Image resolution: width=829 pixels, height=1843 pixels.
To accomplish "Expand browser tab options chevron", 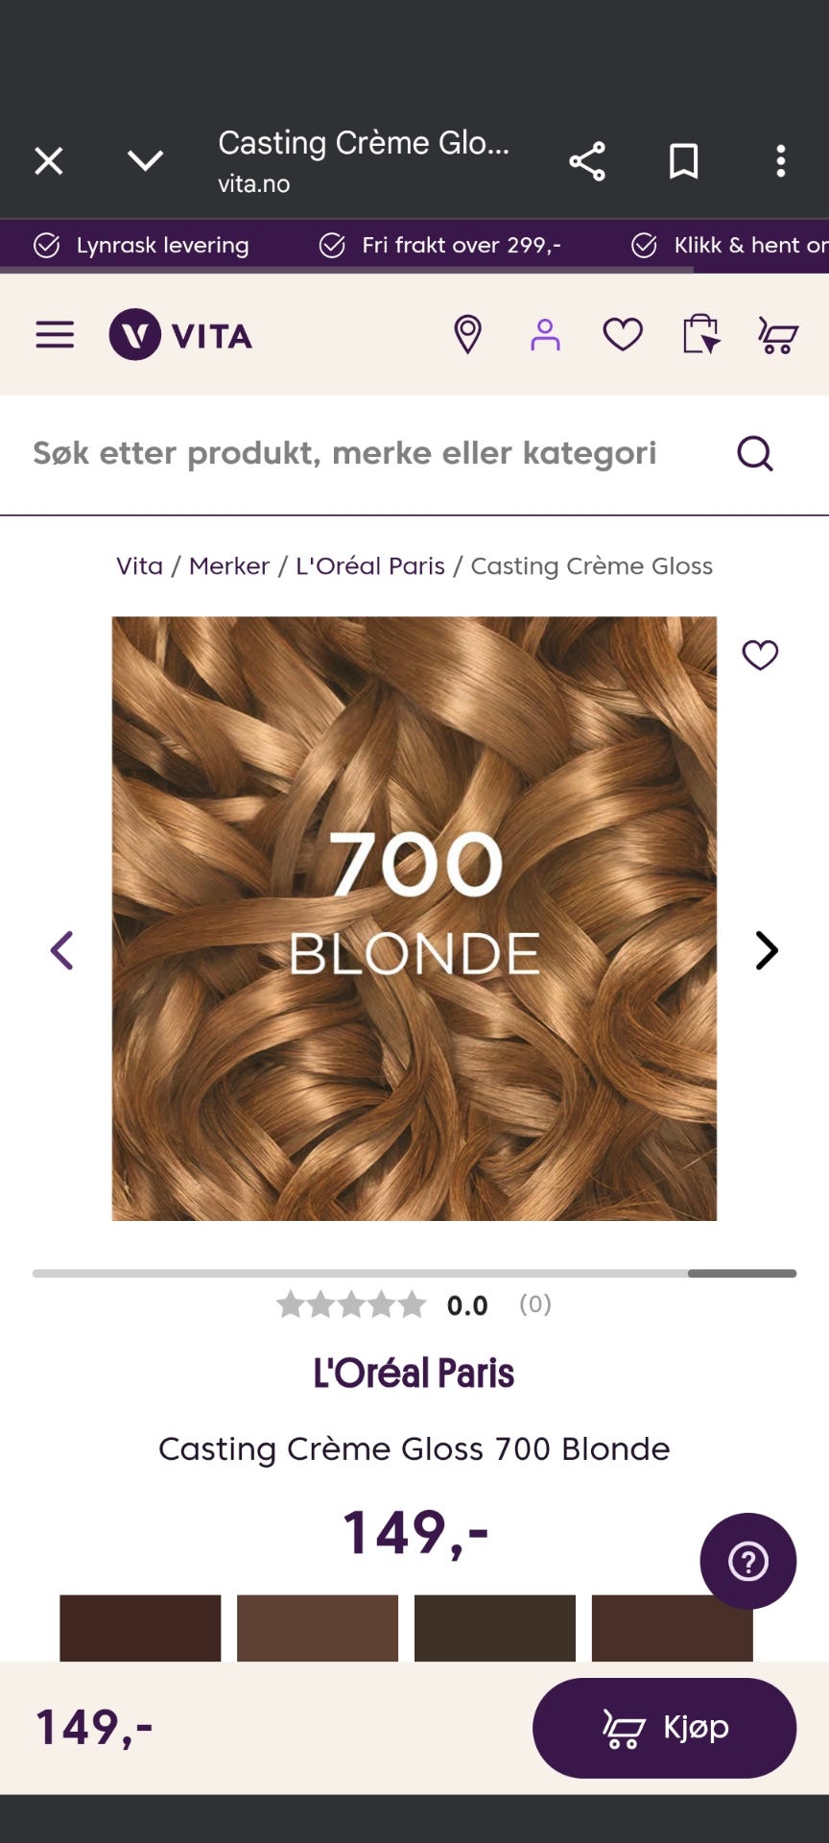I will tap(146, 160).
